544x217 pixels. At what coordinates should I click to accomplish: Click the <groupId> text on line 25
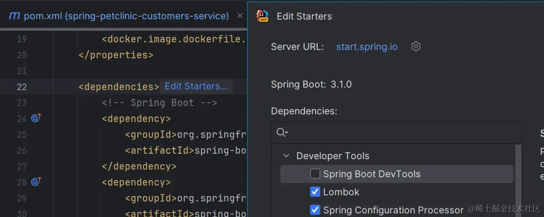[x=151, y=134]
